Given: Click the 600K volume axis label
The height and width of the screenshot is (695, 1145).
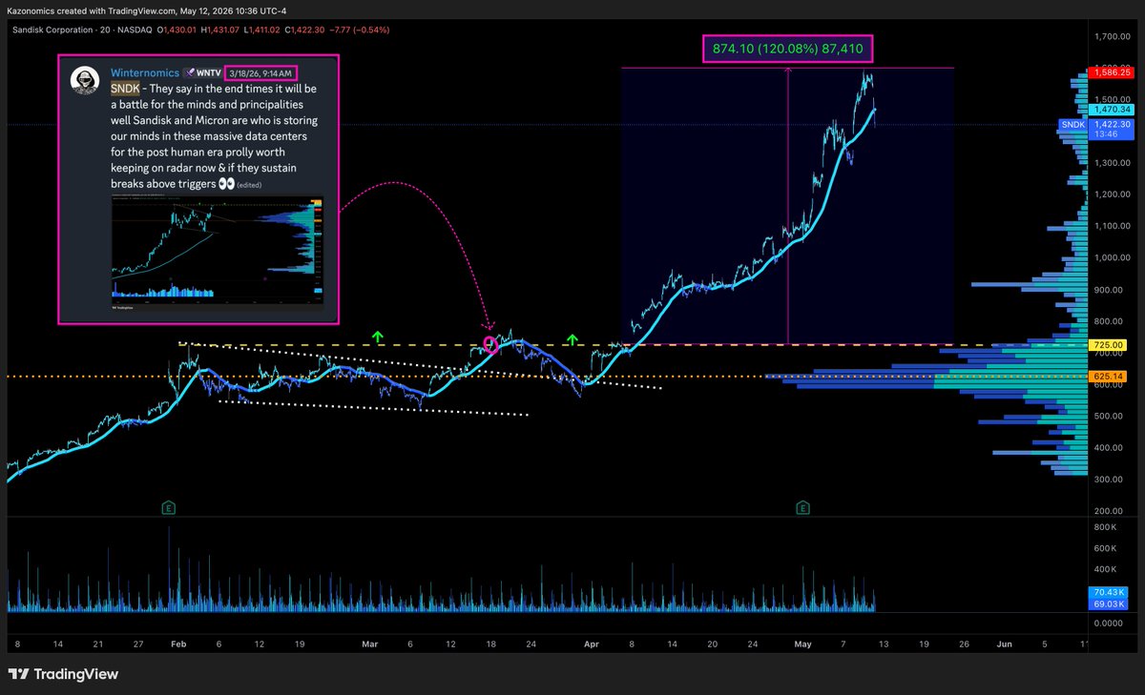Looking at the screenshot, I should pyautogui.click(x=1105, y=548).
